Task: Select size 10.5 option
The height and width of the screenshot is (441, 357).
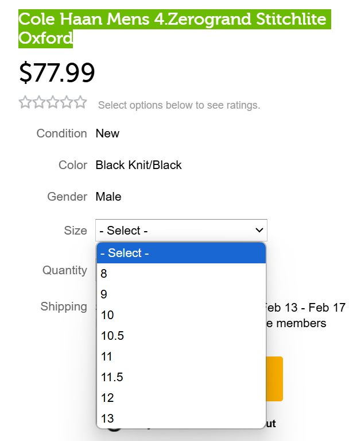Action: click(x=181, y=336)
